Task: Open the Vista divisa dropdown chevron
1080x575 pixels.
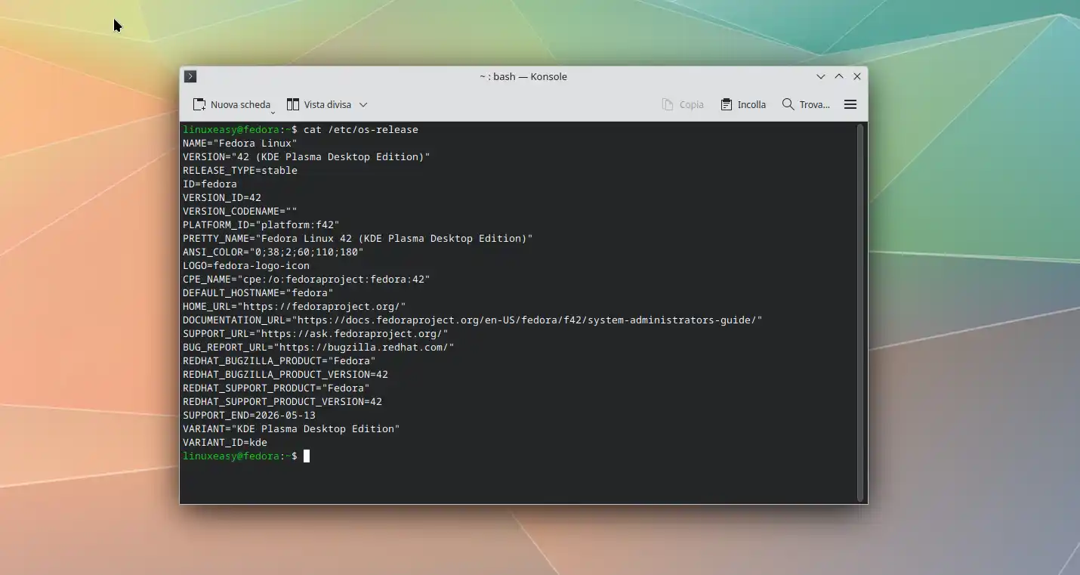Action: pos(362,104)
